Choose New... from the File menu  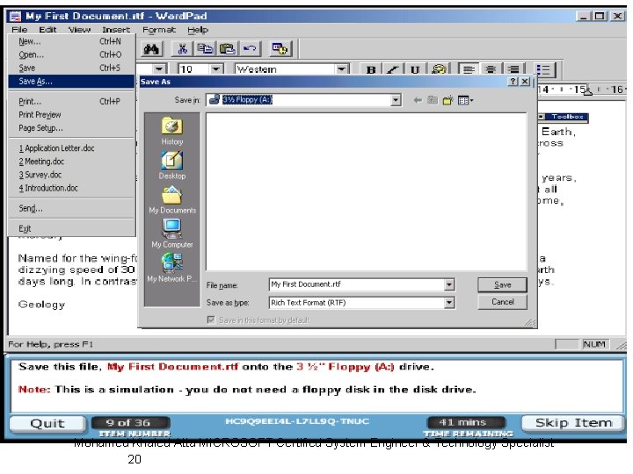click(x=71, y=41)
